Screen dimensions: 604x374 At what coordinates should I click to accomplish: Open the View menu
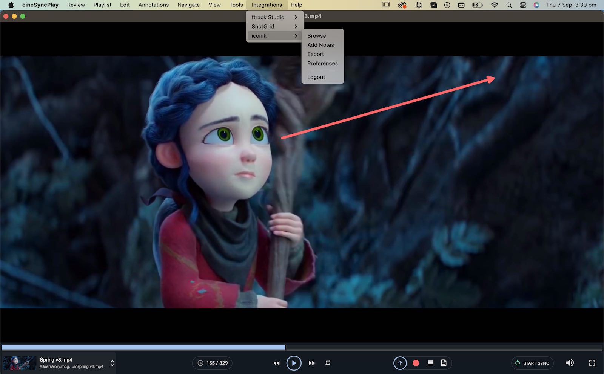coord(214,5)
